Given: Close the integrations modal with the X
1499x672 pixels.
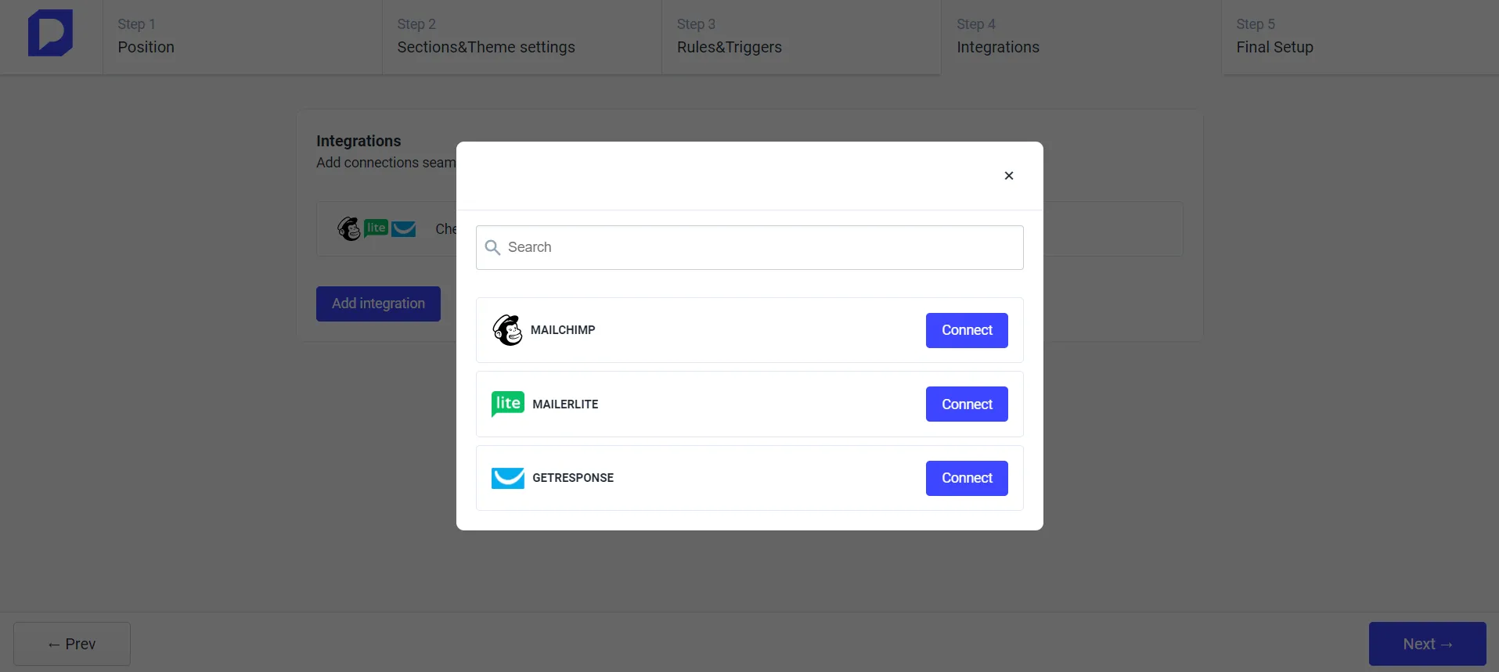Looking at the screenshot, I should [x=1008, y=175].
